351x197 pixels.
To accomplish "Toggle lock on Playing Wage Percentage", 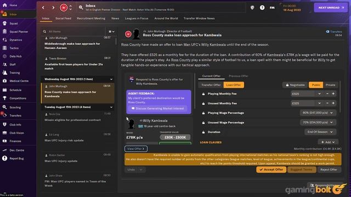I will (x=203, y=113).
